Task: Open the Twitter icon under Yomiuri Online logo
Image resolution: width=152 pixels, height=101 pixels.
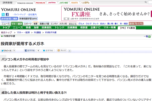Action: (3, 14)
